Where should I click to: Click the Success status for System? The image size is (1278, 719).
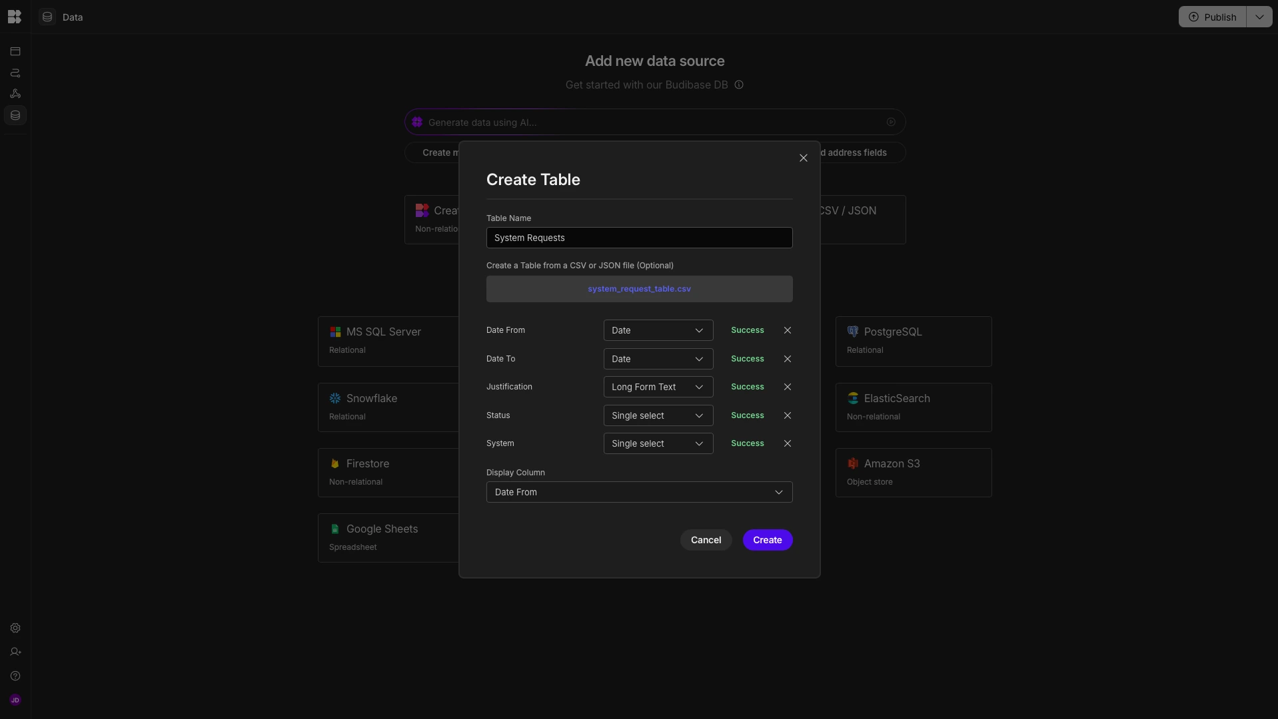tap(747, 443)
